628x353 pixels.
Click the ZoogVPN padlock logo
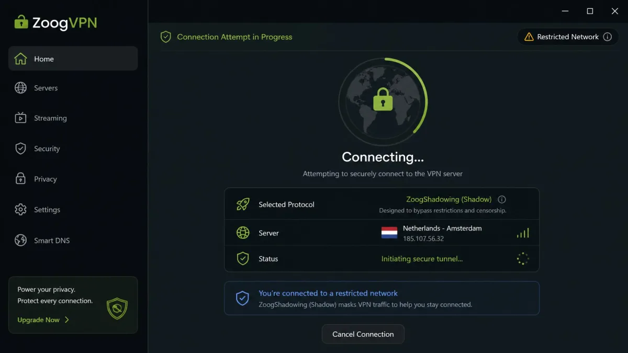point(21,22)
